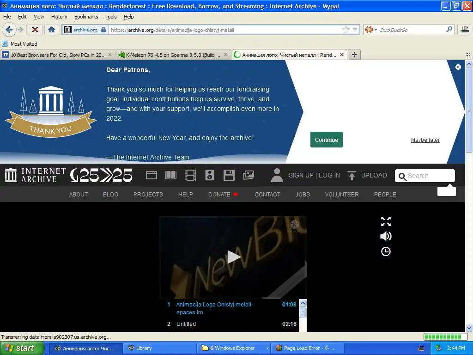Close the 10 Best Browsers tab

[x=110, y=55]
